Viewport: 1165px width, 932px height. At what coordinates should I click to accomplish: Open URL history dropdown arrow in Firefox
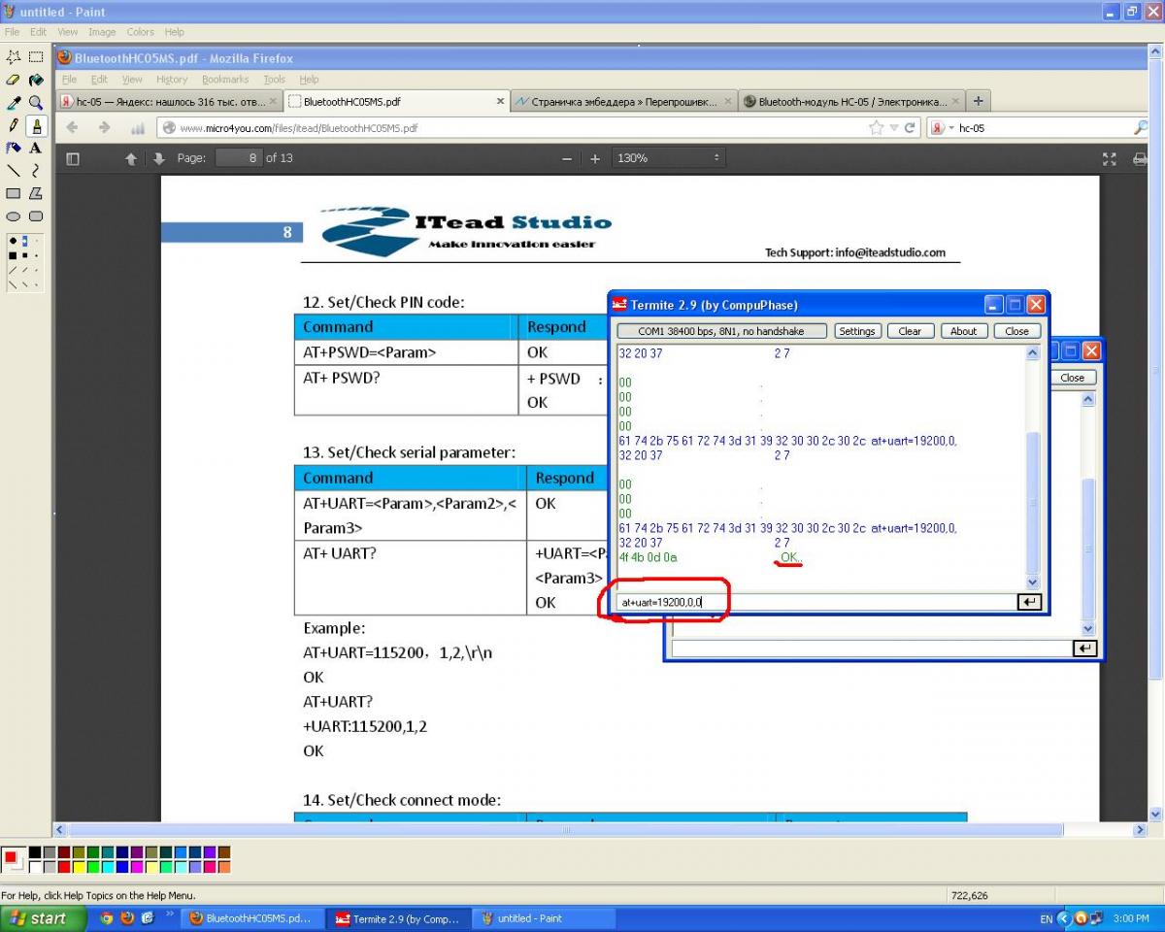[x=893, y=127]
